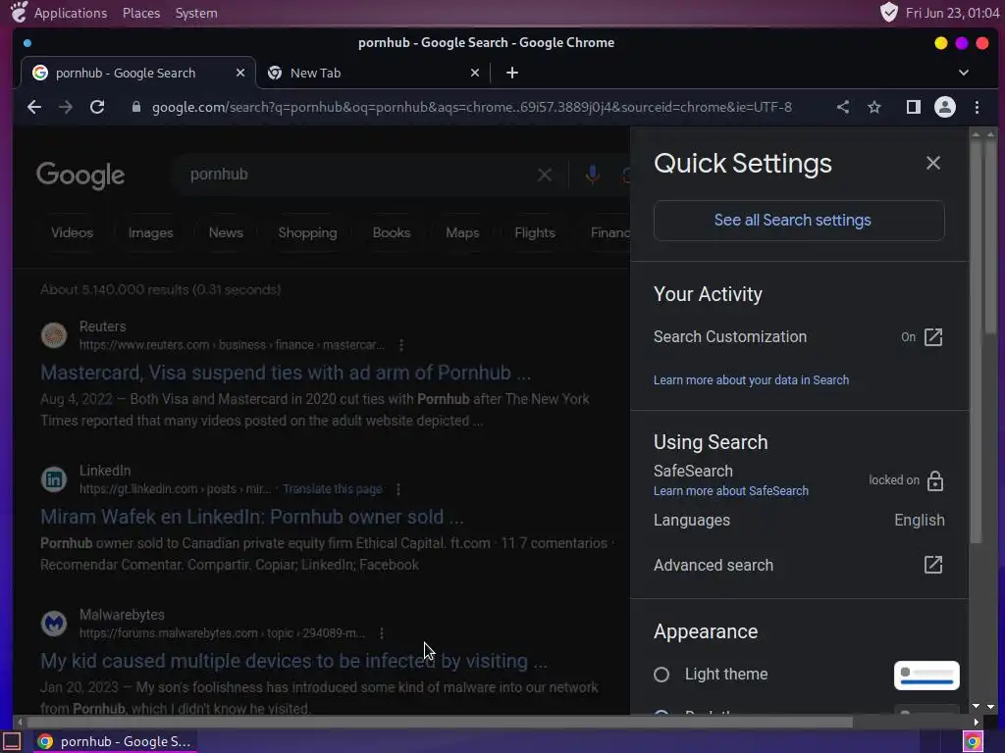The width and height of the screenshot is (1005, 753).
Task: Clear the Google search box text
Action: (x=544, y=175)
